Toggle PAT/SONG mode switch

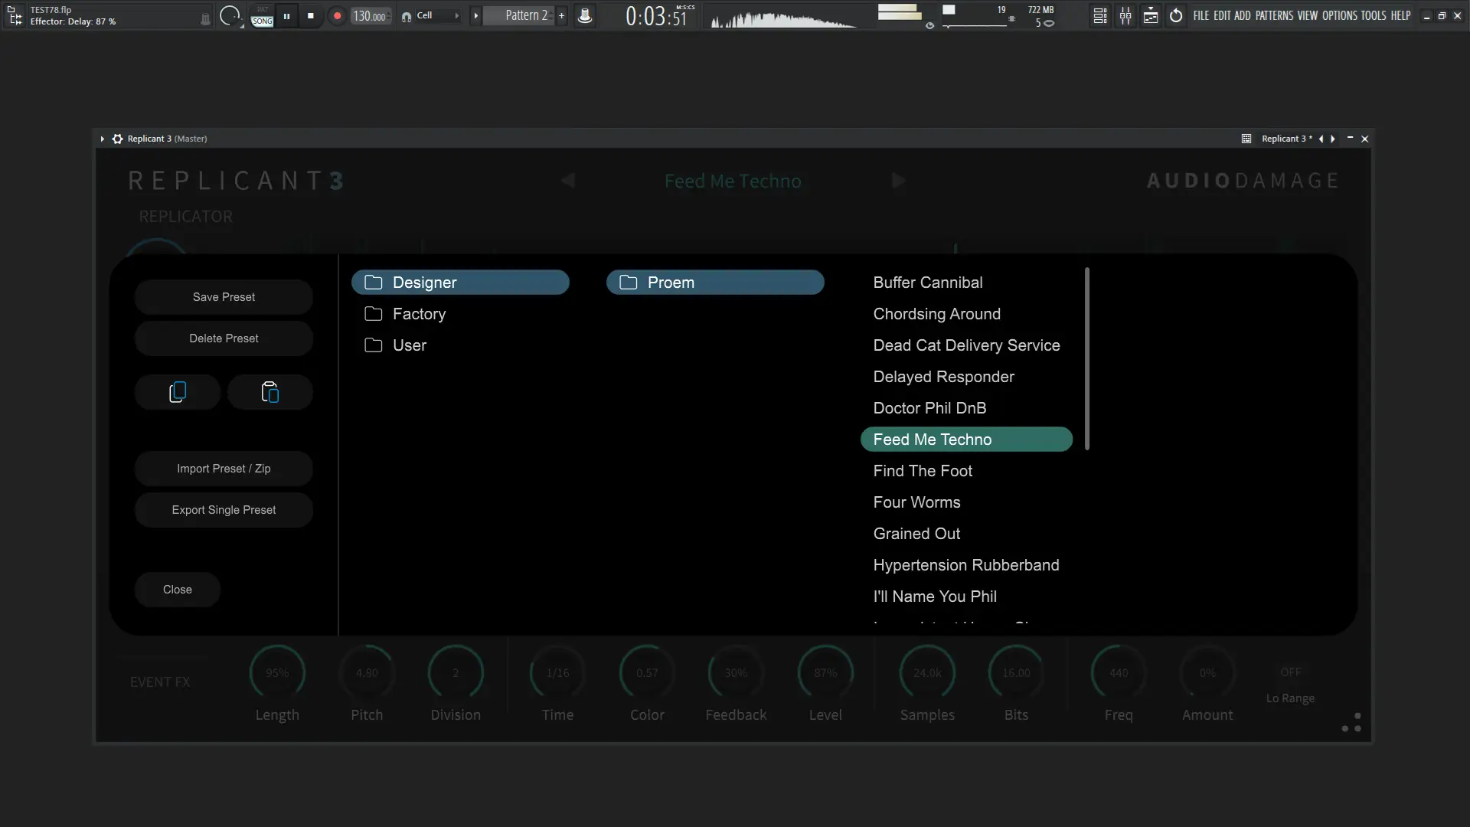(x=262, y=16)
